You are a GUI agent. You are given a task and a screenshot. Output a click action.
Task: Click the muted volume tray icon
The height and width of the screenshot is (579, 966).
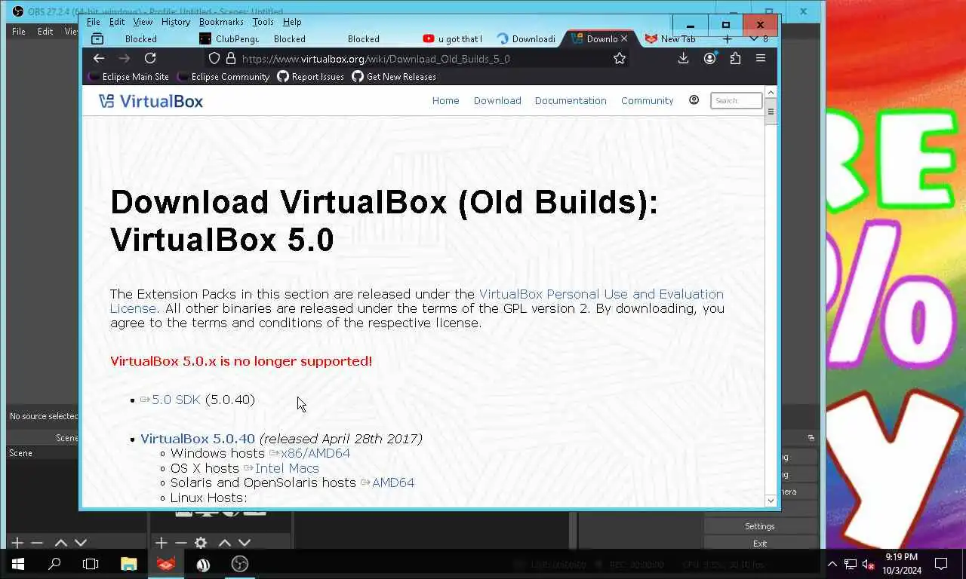pos(868,564)
